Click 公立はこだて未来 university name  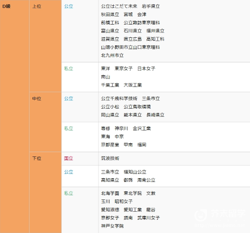(x=119, y=7)
